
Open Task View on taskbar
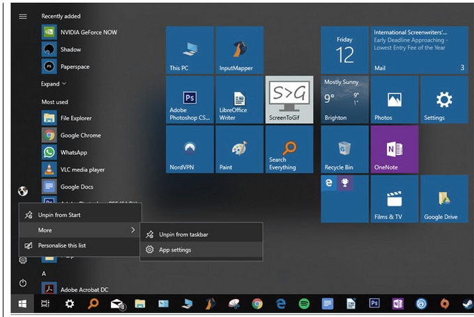pyautogui.click(x=45, y=304)
